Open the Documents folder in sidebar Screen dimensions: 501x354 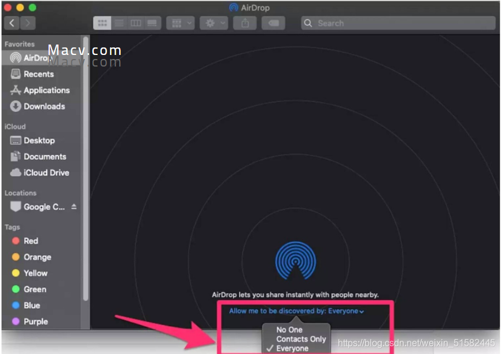[x=42, y=157]
